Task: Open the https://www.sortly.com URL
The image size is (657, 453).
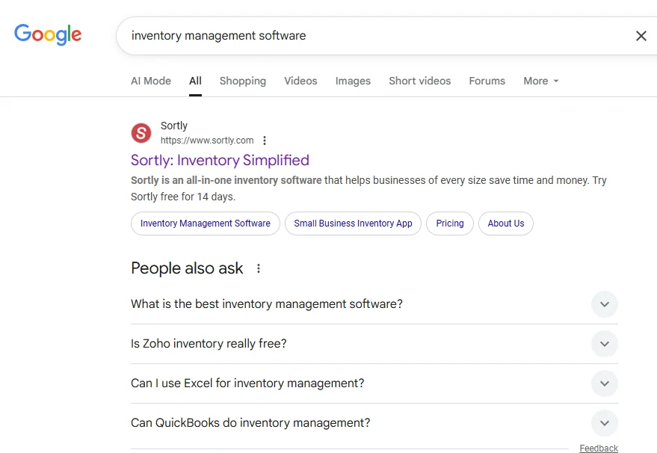Action: [x=207, y=141]
